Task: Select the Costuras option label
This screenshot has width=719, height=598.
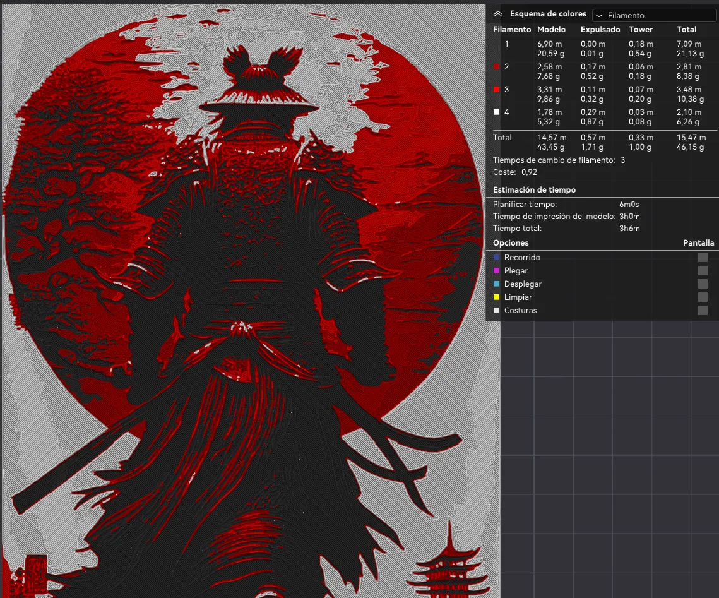Action: tap(520, 311)
